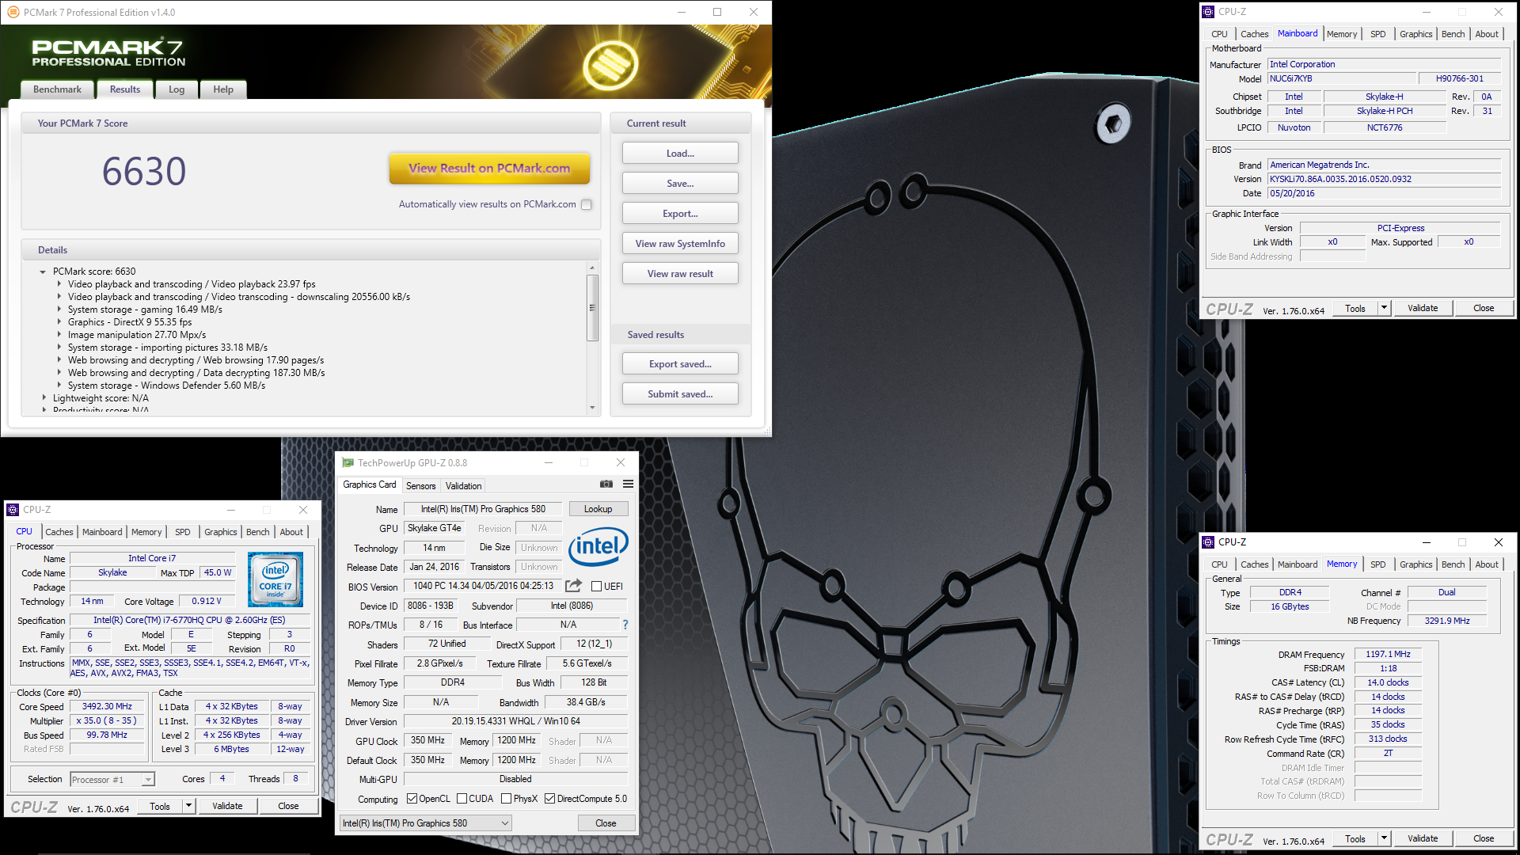The height and width of the screenshot is (855, 1520).
Task: Expand Lightweight score N/A row
Action: click(44, 398)
